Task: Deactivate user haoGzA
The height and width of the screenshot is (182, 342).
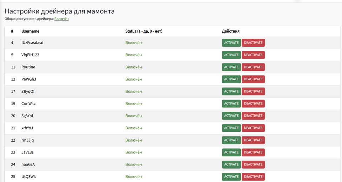Action: 253,164
